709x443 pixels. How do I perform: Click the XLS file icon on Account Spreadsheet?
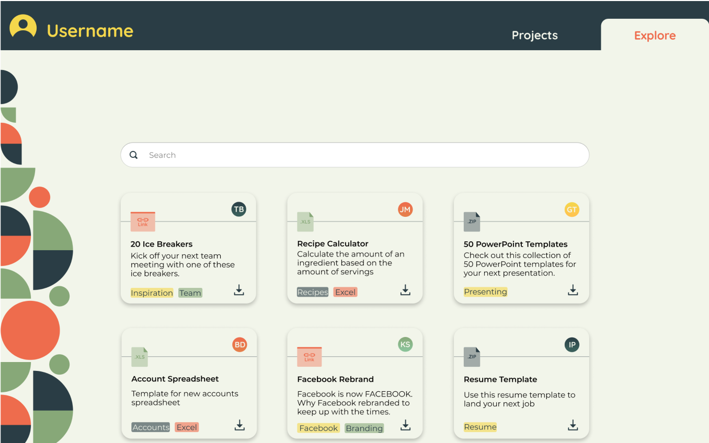pyautogui.click(x=140, y=357)
